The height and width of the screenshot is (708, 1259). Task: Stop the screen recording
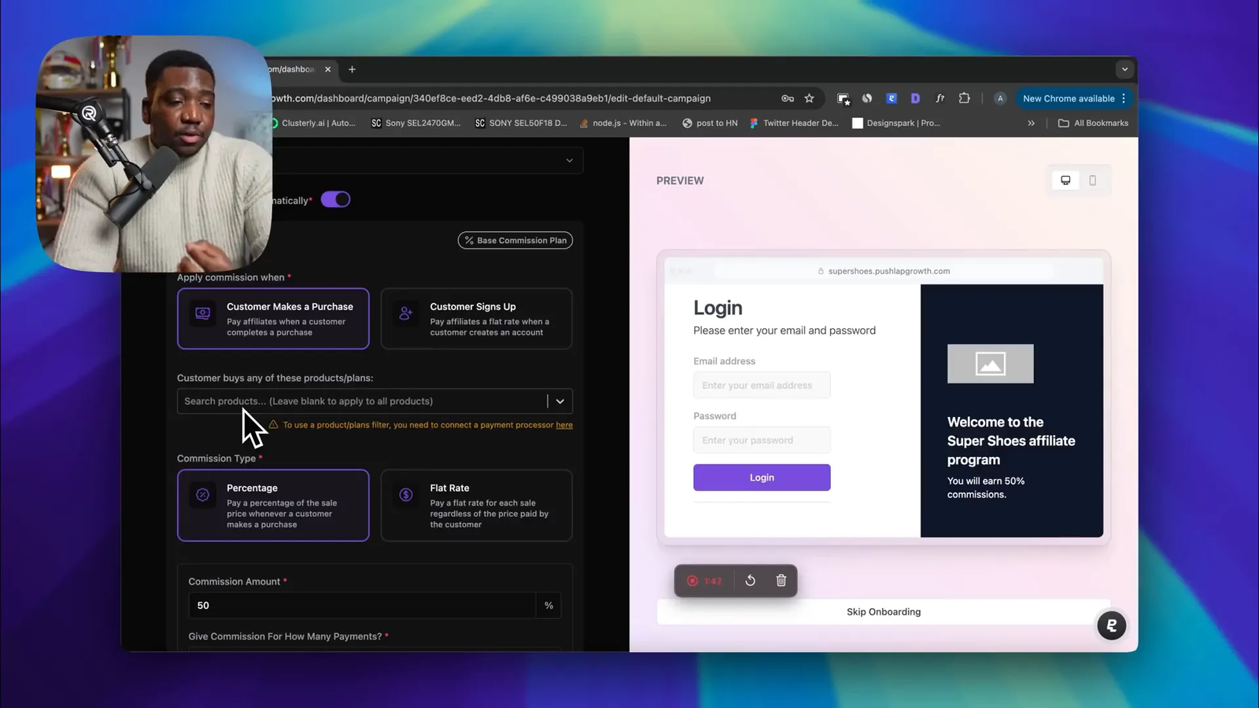[692, 581]
